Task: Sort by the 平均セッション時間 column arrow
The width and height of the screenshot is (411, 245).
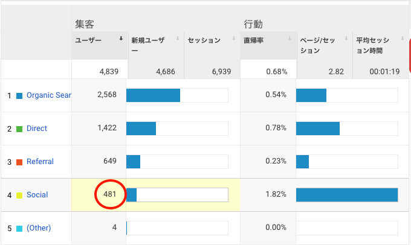Action: pyautogui.click(x=403, y=39)
